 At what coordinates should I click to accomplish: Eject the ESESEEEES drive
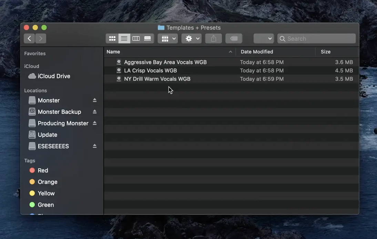click(x=95, y=146)
